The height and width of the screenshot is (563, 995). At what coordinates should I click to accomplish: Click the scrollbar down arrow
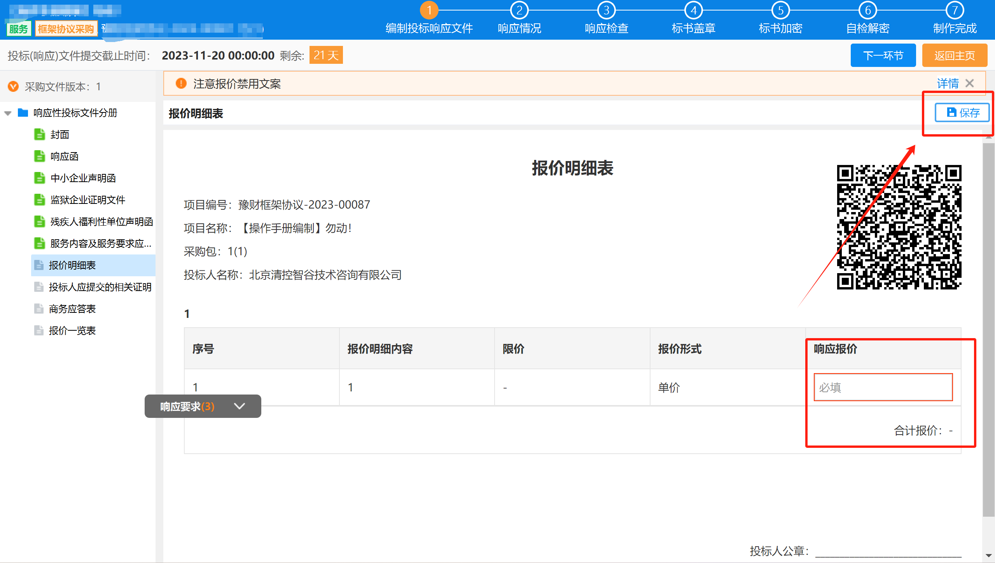[x=988, y=556]
